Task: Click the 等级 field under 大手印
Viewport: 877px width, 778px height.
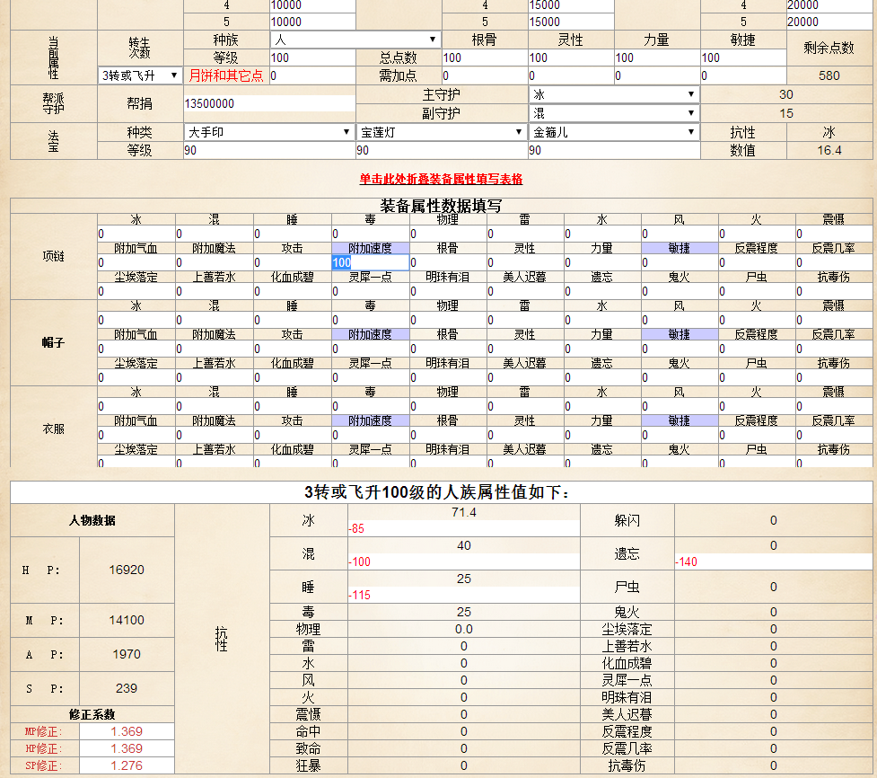Action: click(268, 151)
